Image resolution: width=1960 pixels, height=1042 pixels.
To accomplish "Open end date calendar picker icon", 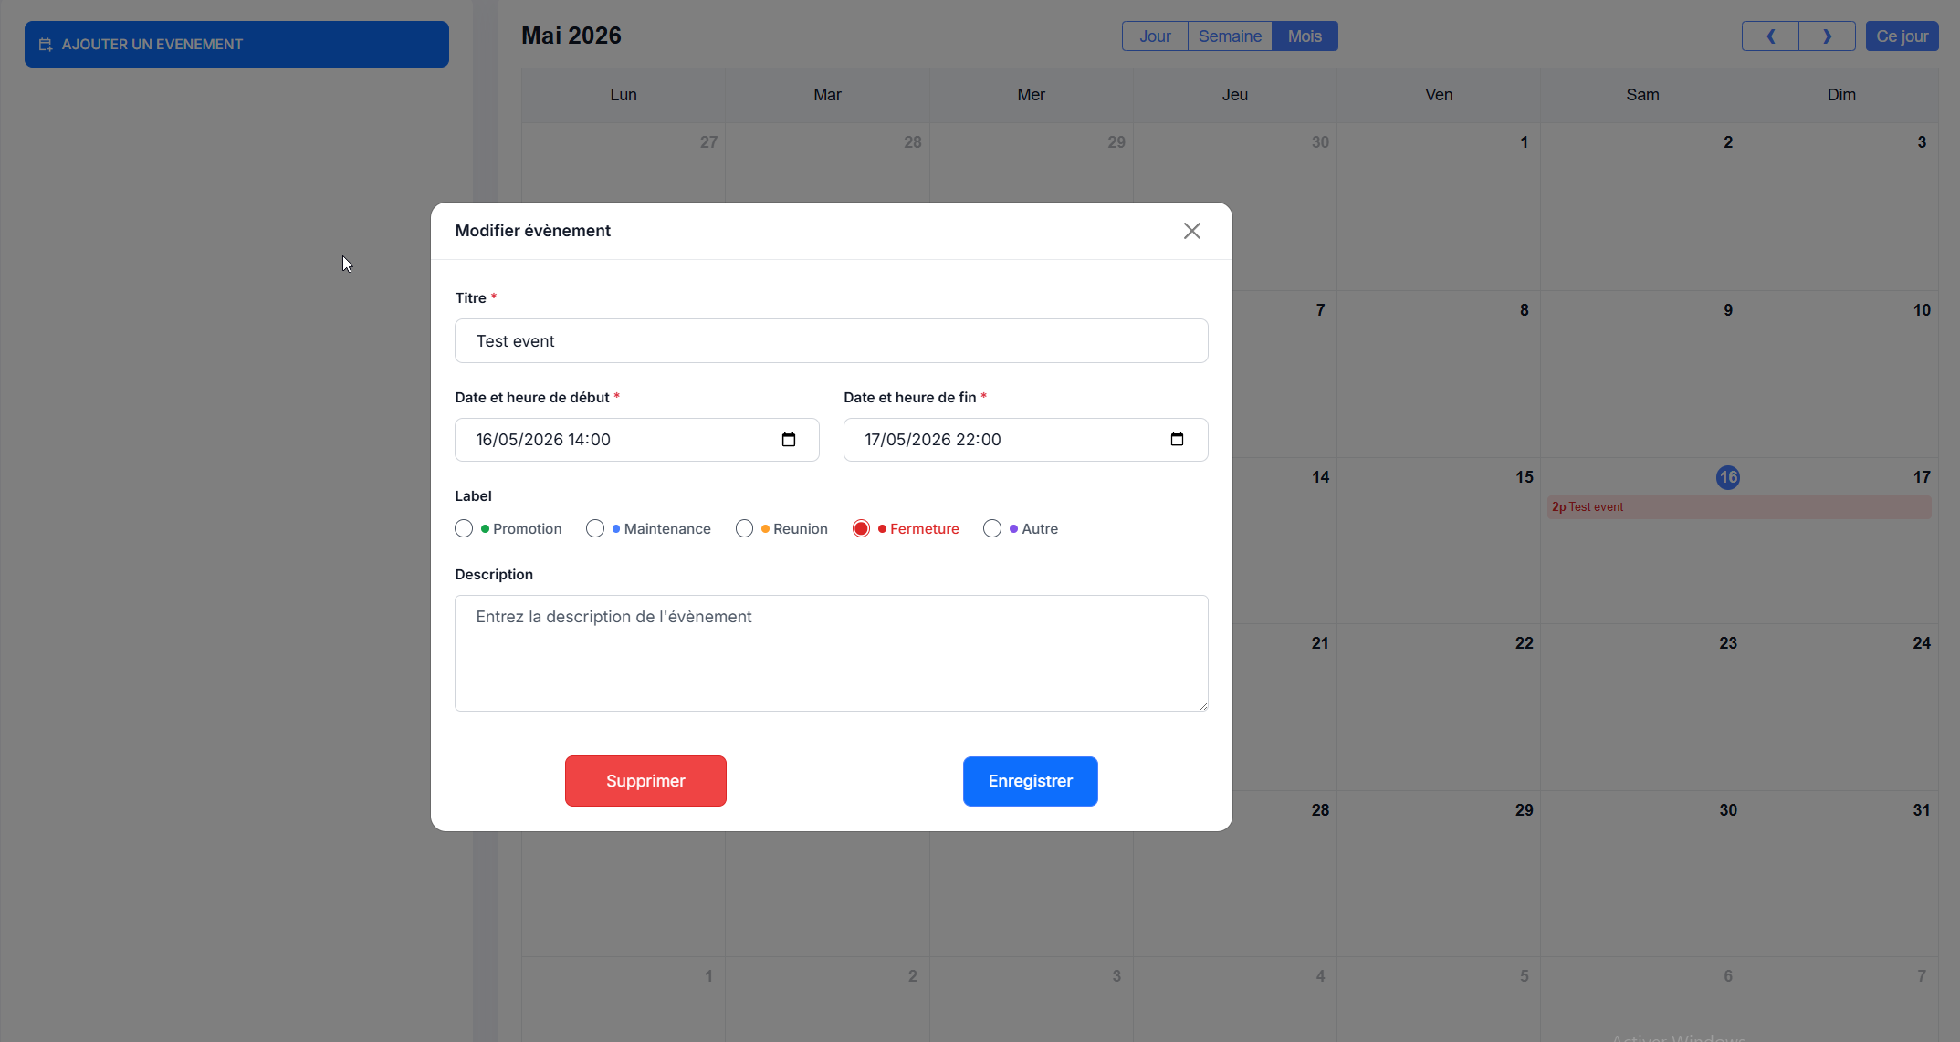I will [1177, 440].
